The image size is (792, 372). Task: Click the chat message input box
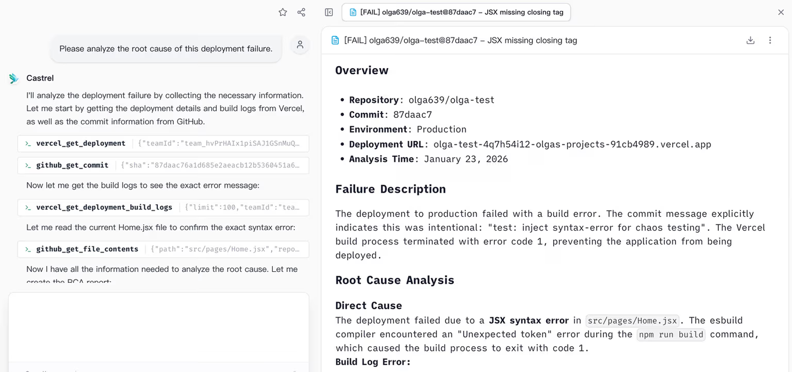coord(158,327)
